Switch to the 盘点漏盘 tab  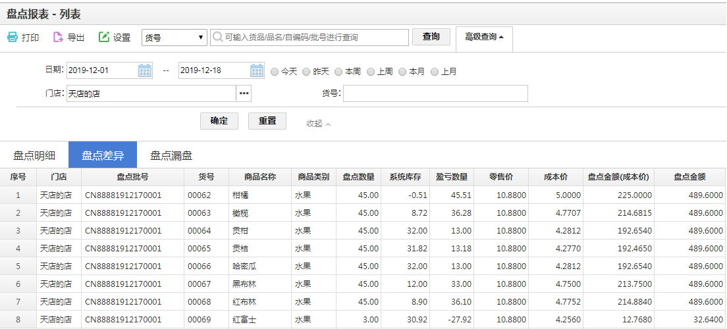coord(171,155)
